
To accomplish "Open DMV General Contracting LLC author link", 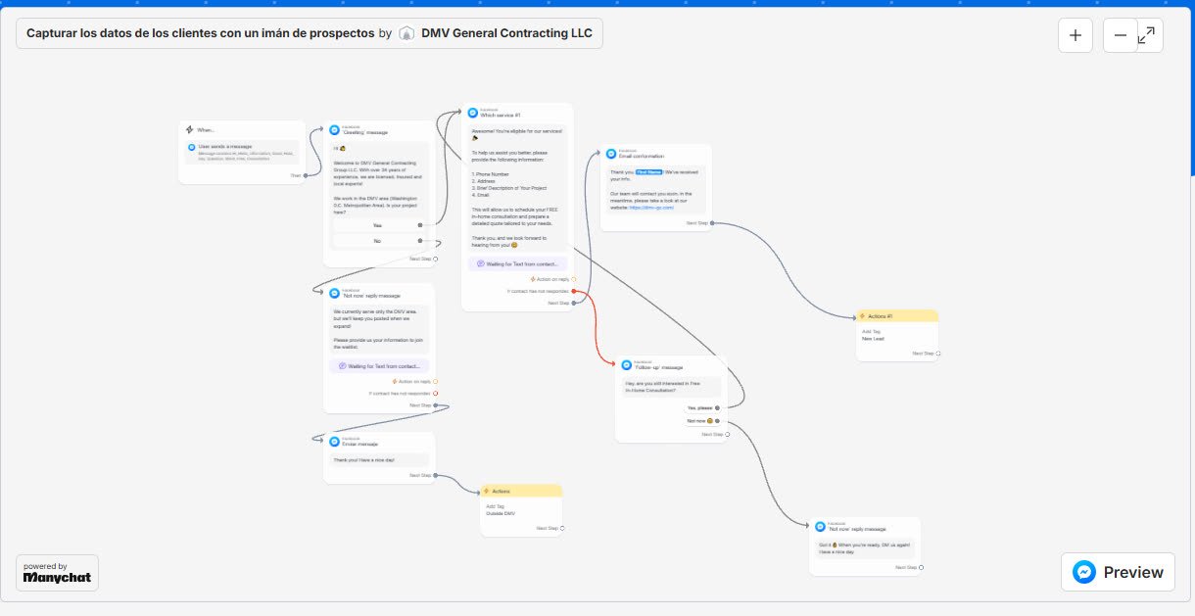I will (506, 33).
